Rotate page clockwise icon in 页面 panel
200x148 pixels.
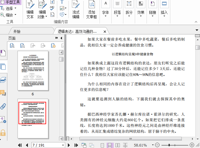[43, 45]
